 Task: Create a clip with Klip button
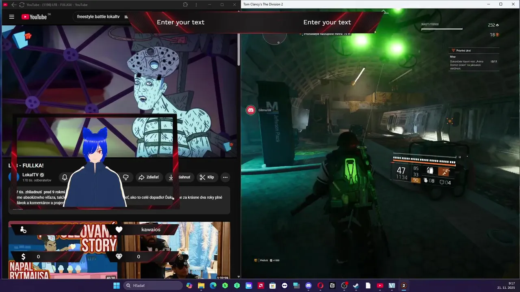pos(207,177)
